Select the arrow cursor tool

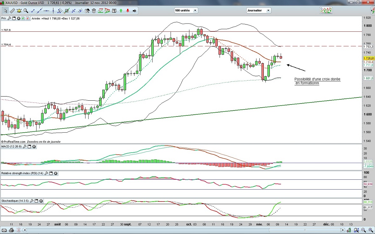tap(5, 11)
